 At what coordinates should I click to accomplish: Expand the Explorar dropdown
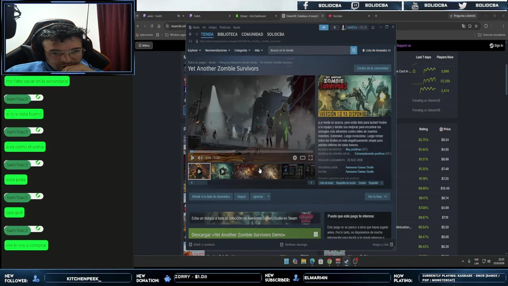[194, 50]
